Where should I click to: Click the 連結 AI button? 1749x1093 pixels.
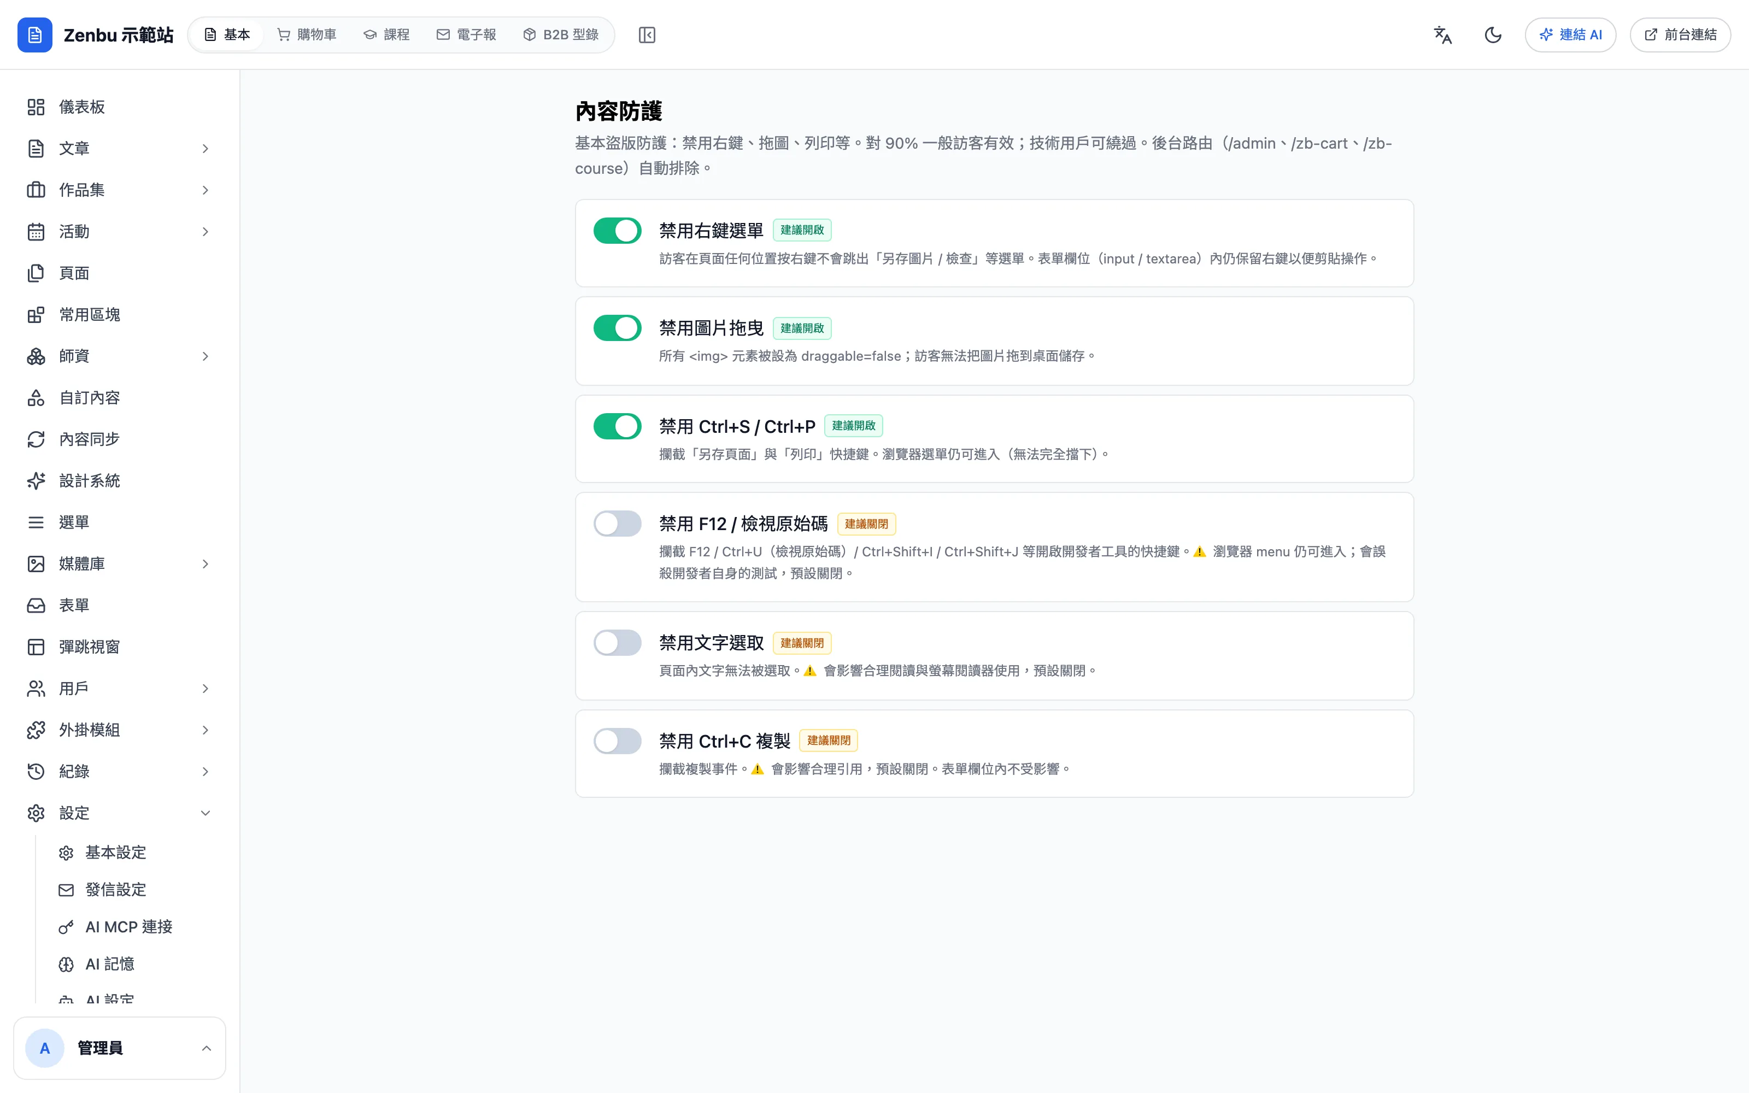(x=1570, y=34)
